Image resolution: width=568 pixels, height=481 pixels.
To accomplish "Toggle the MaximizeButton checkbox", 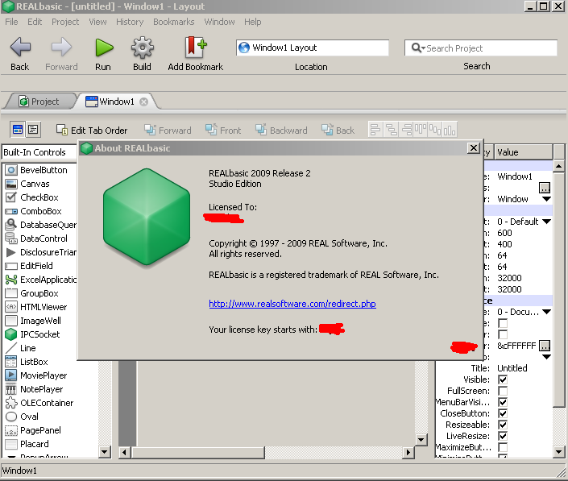I will [503, 447].
